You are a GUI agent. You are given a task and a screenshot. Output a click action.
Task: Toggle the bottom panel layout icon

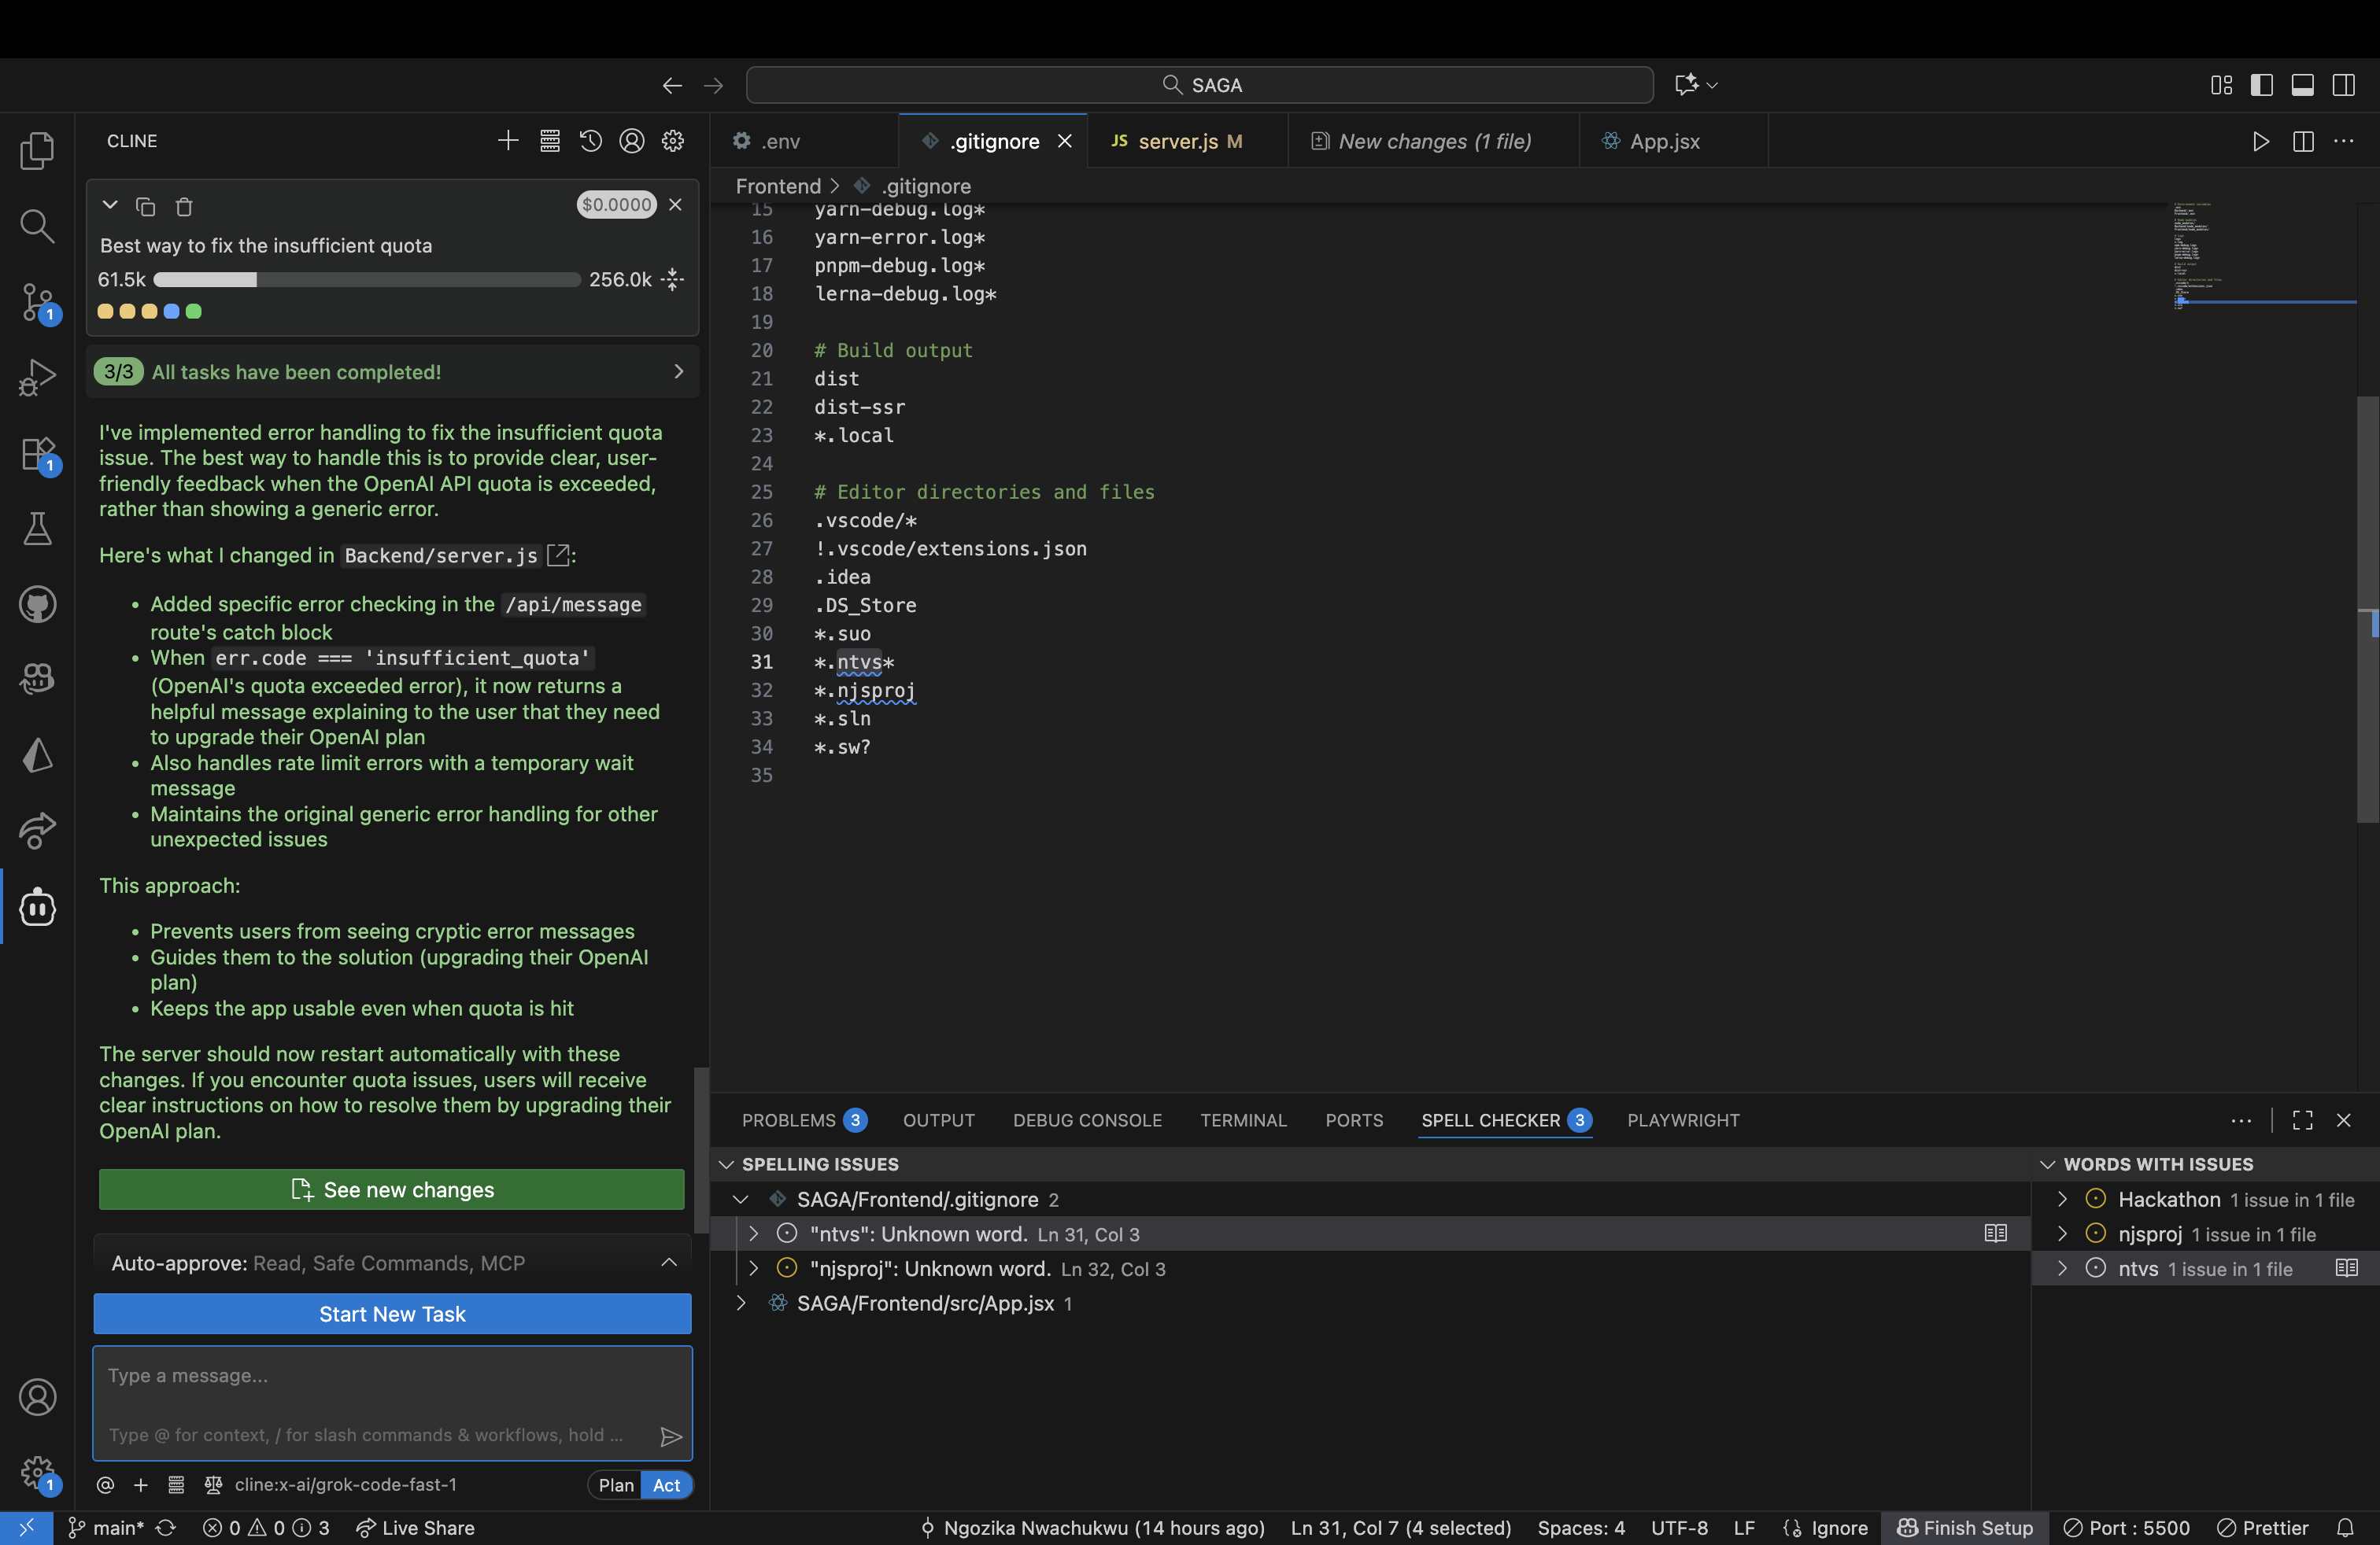click(2302, 85)
